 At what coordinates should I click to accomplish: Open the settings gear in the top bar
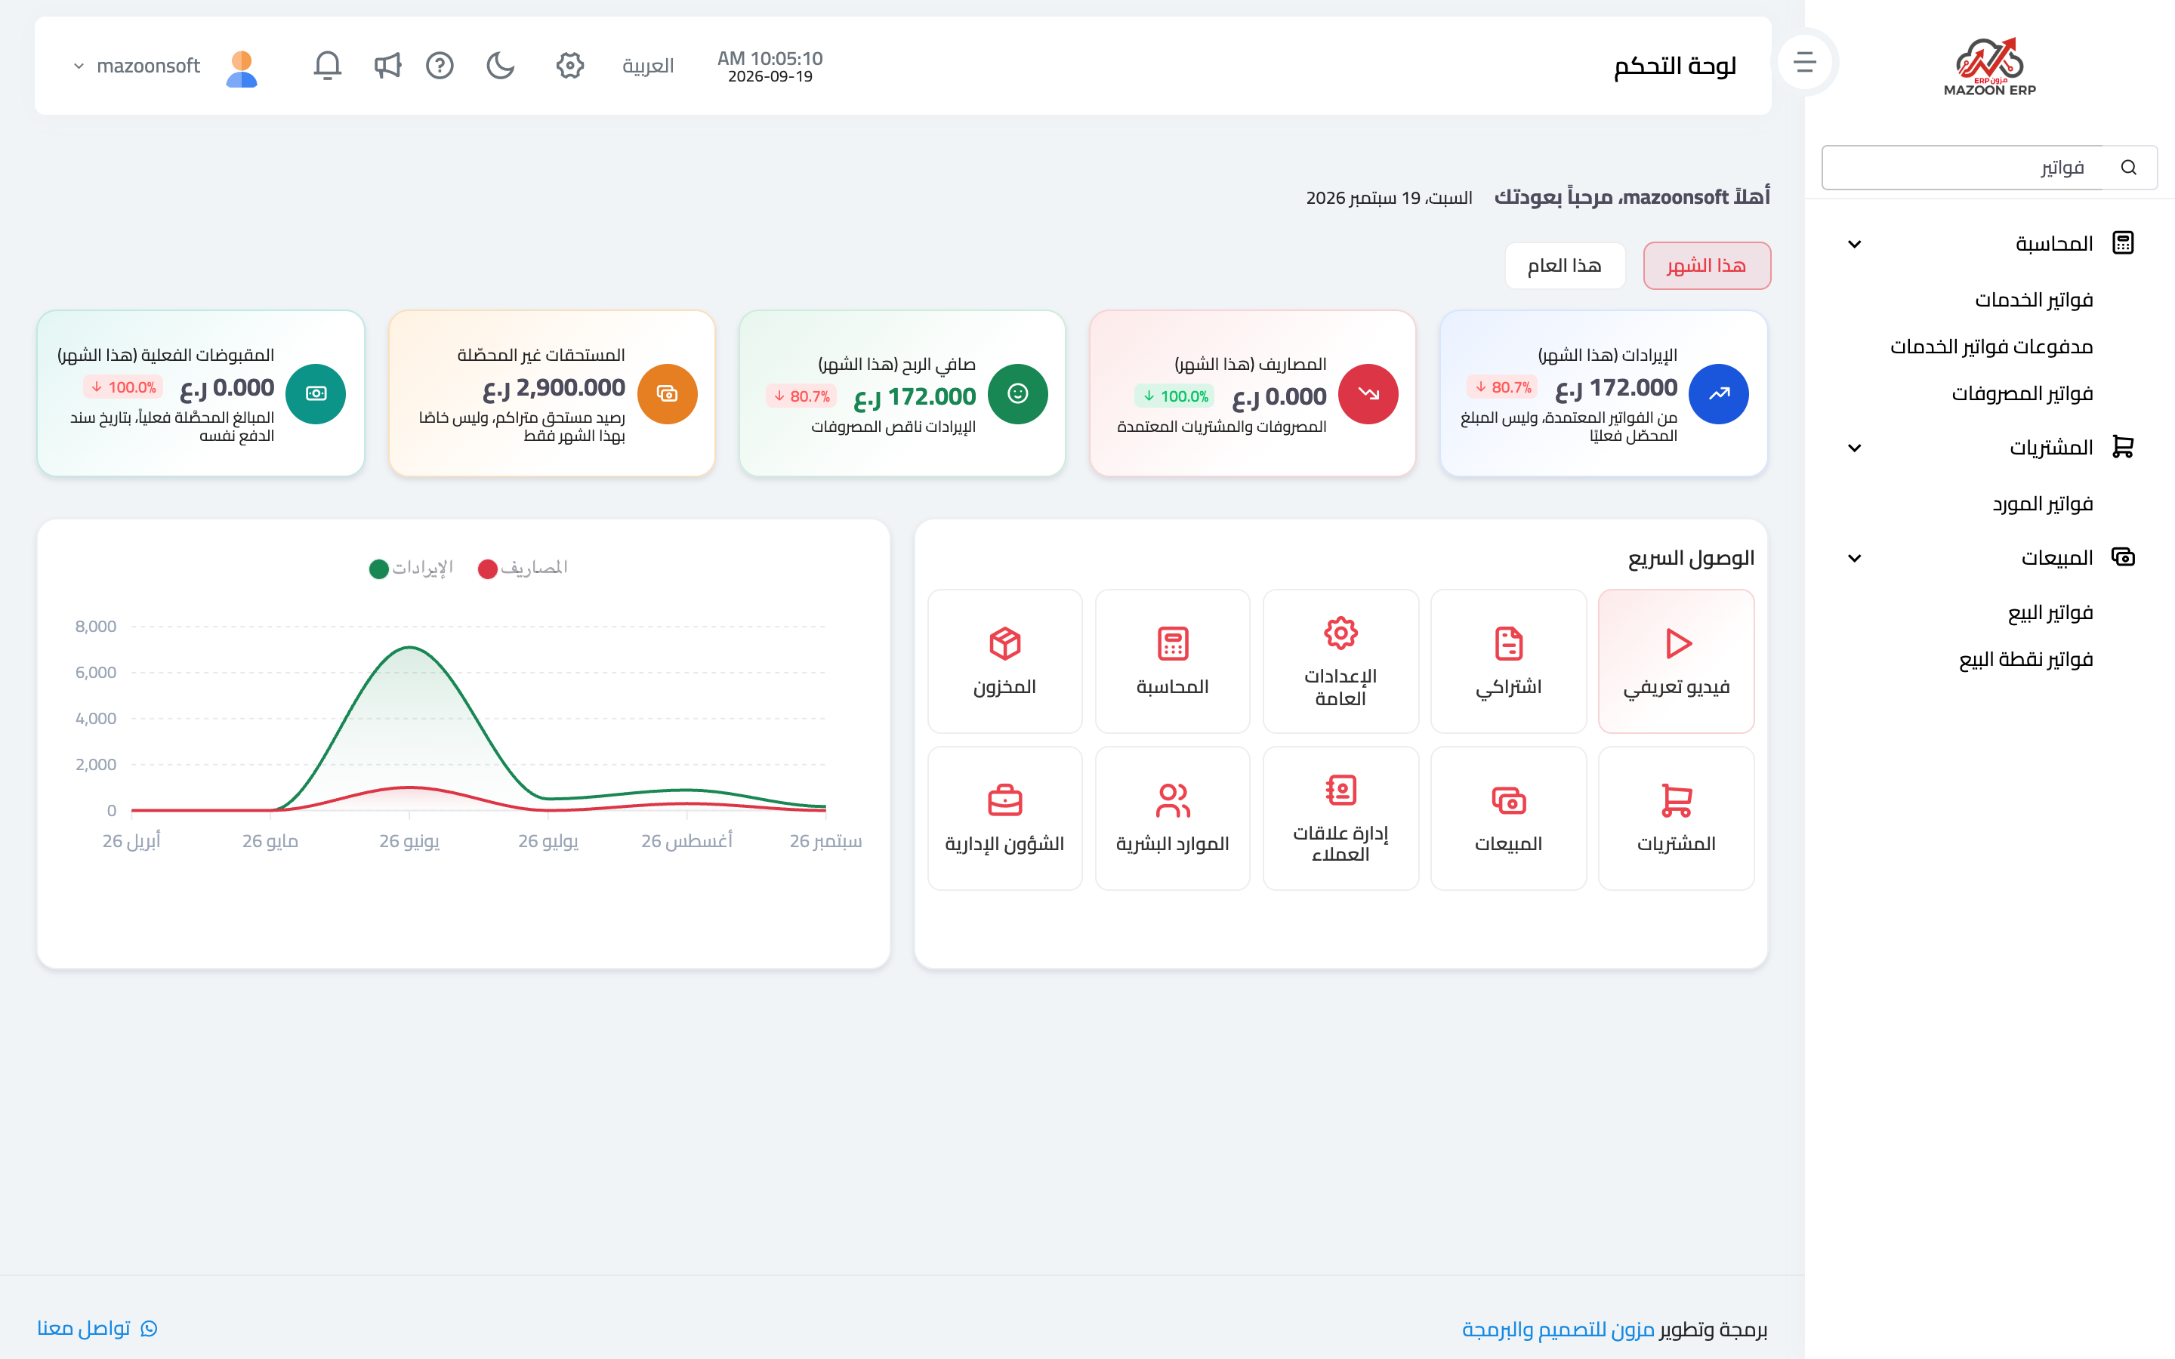point(570,66)
